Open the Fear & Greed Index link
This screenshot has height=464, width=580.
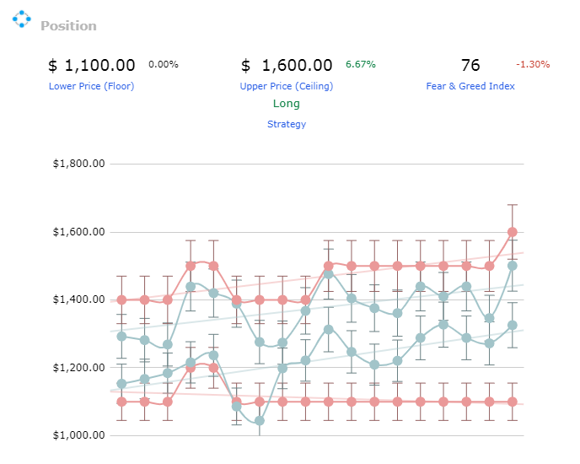(470, 86)
